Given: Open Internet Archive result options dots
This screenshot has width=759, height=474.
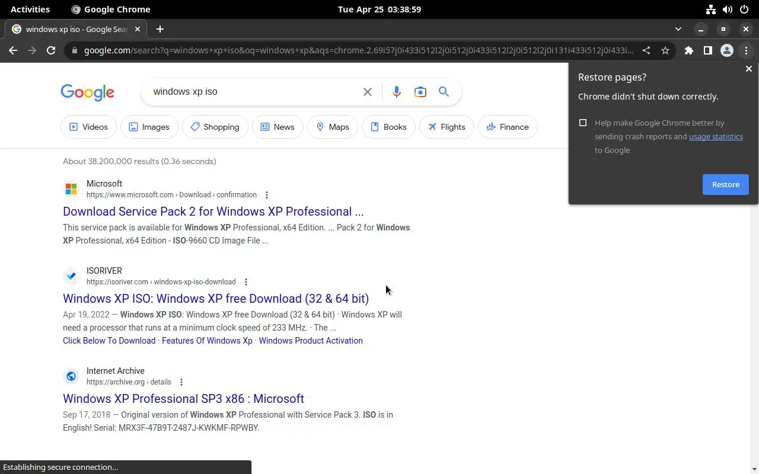Looking at the screenshot, I should [x=181, y=382].
